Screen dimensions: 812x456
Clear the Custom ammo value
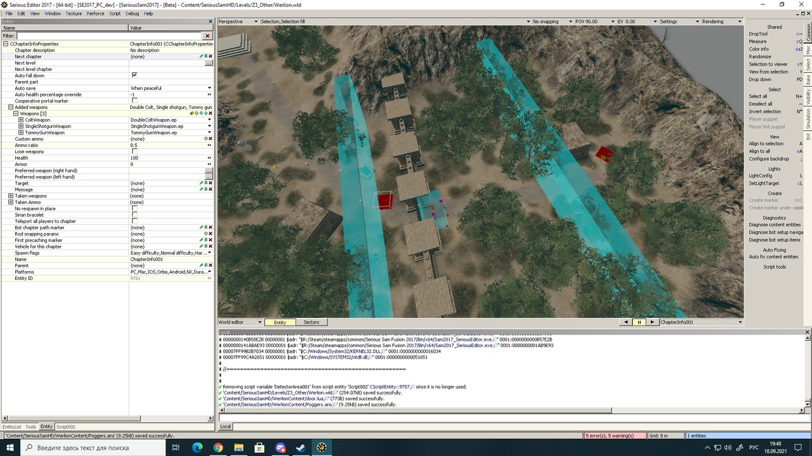click(211, 139)
